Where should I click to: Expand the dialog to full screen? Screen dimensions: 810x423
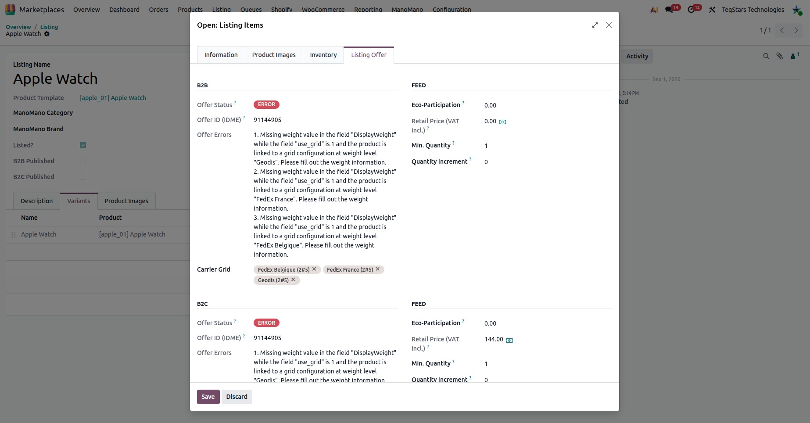pyautogui.click(x=595, y=25)
